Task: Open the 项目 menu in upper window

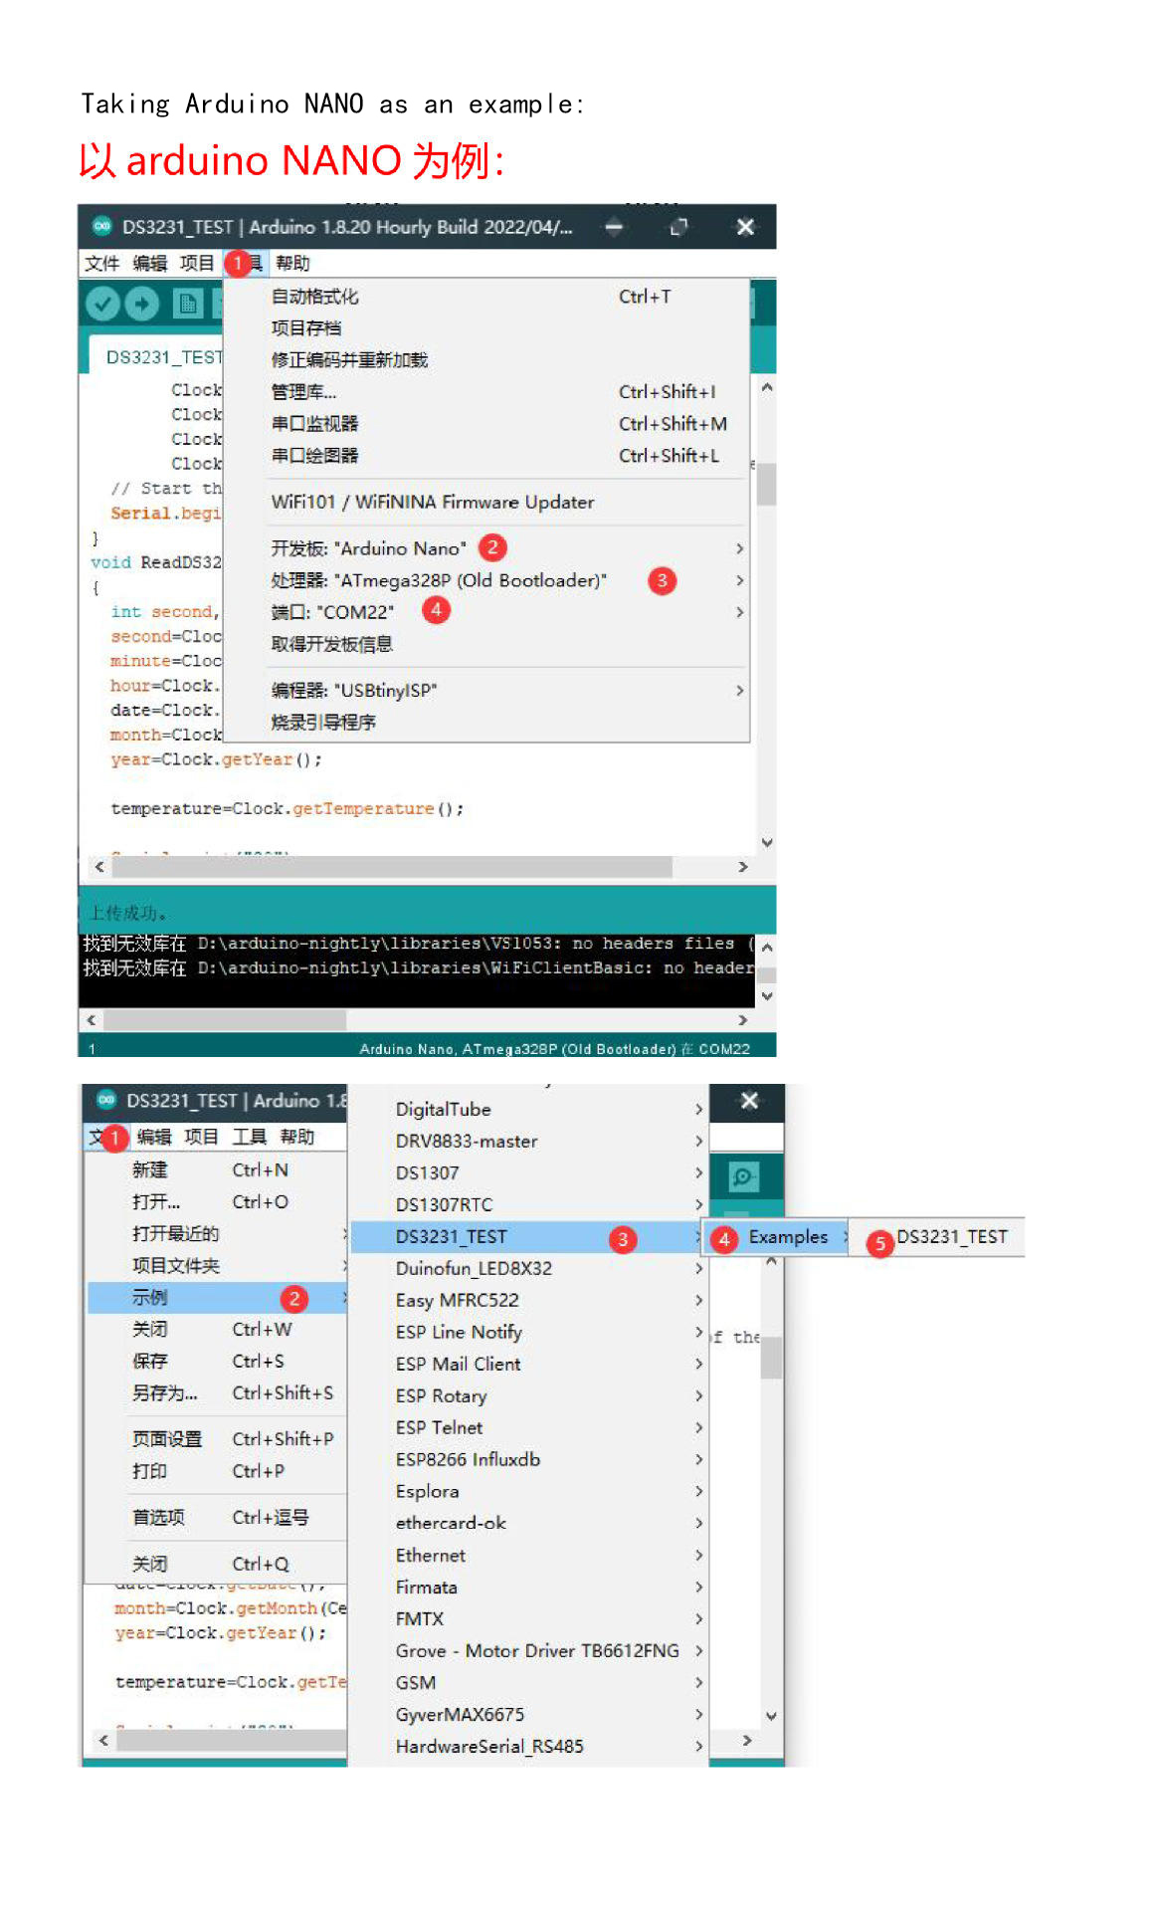Action: [x=197, y=263]
